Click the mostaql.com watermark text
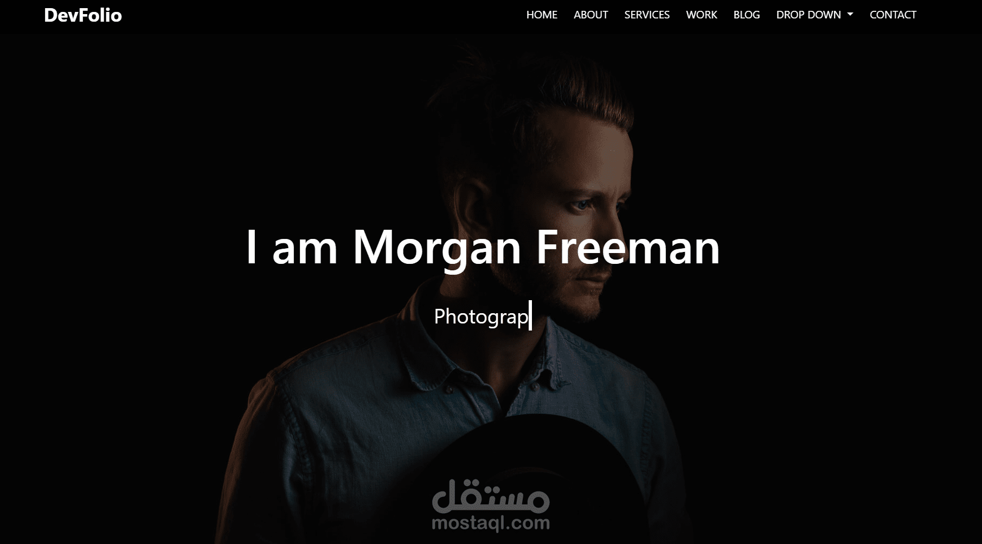Screen dimensions: 982x544 coord(491,523)
